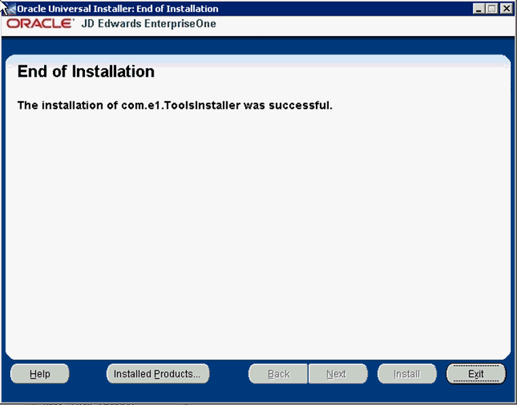
Task: Click the installer title bar icon
Action: point(10,9)
